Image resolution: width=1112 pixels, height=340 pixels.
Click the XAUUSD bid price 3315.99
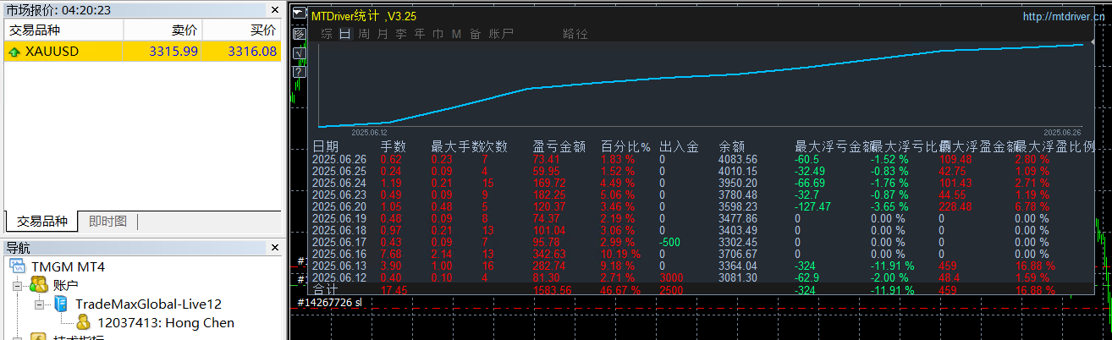(173, 52)
